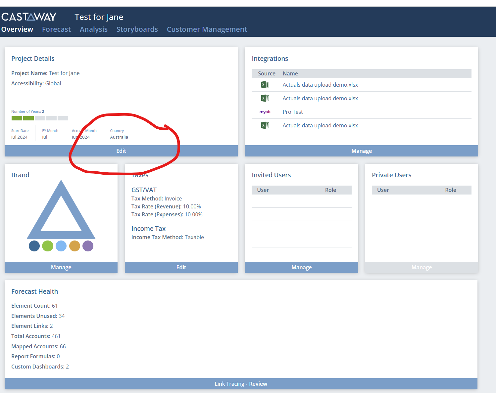Select the green brand color circle
Screen dimensions: 496x393
[48, 246]
